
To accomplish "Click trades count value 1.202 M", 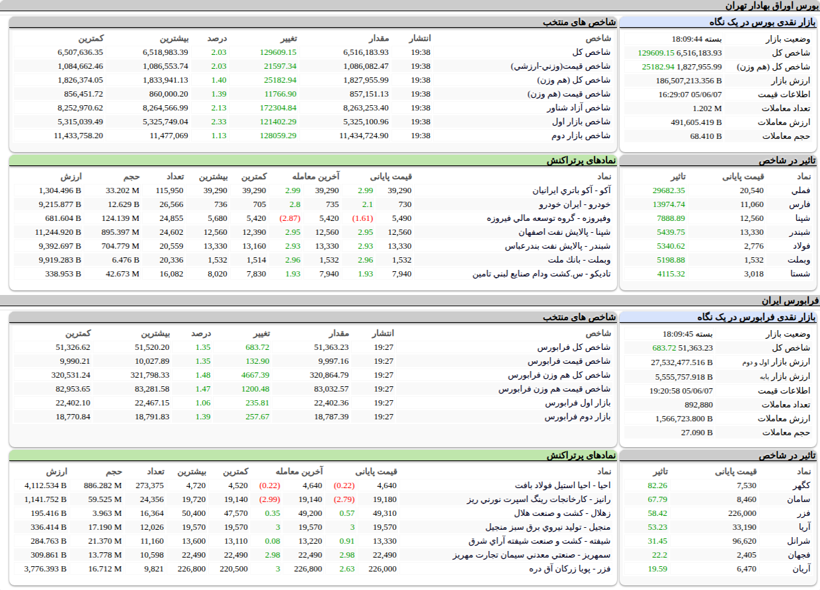I will pyautogui.click(x=707, y=108).
